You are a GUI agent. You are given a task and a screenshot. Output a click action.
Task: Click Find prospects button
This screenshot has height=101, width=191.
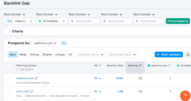click(178, 21)
